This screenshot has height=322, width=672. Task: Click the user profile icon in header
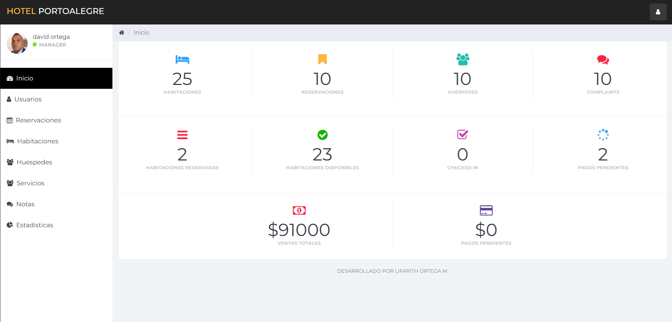[658, 12]
